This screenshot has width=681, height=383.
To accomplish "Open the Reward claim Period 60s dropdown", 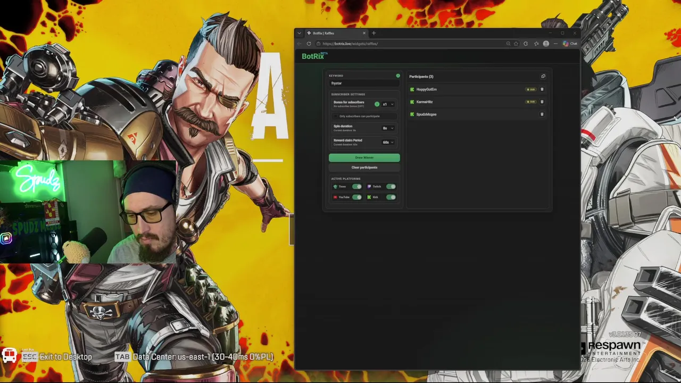I will tap(388, 142).
